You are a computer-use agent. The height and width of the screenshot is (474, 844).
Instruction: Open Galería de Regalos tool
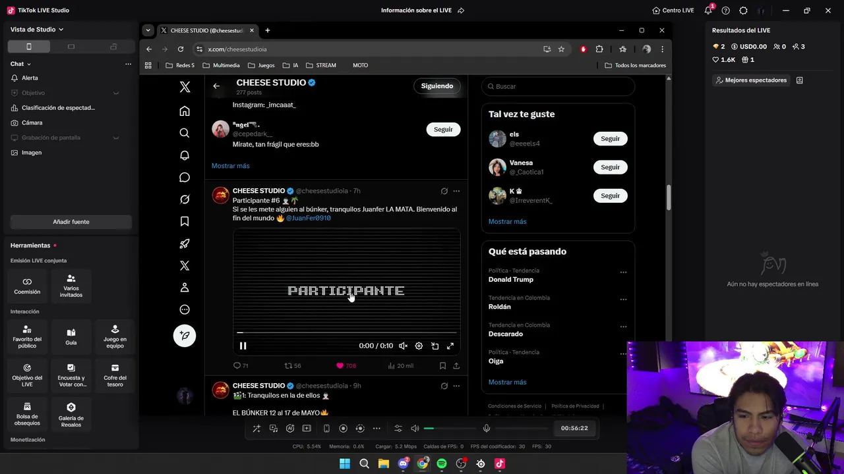pos(71,415)
